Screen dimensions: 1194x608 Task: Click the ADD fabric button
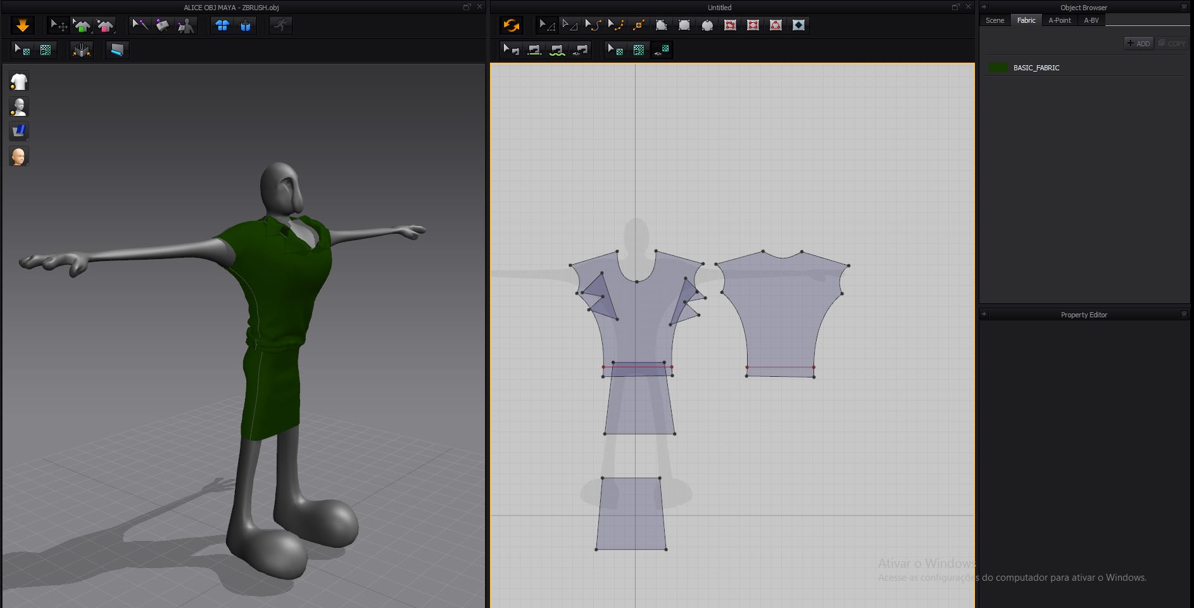pos(1138,43)
